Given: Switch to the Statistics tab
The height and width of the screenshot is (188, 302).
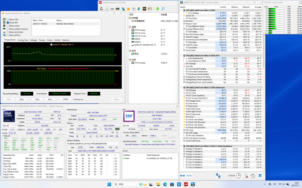Looking at the screenshot, I should point(66,40).
